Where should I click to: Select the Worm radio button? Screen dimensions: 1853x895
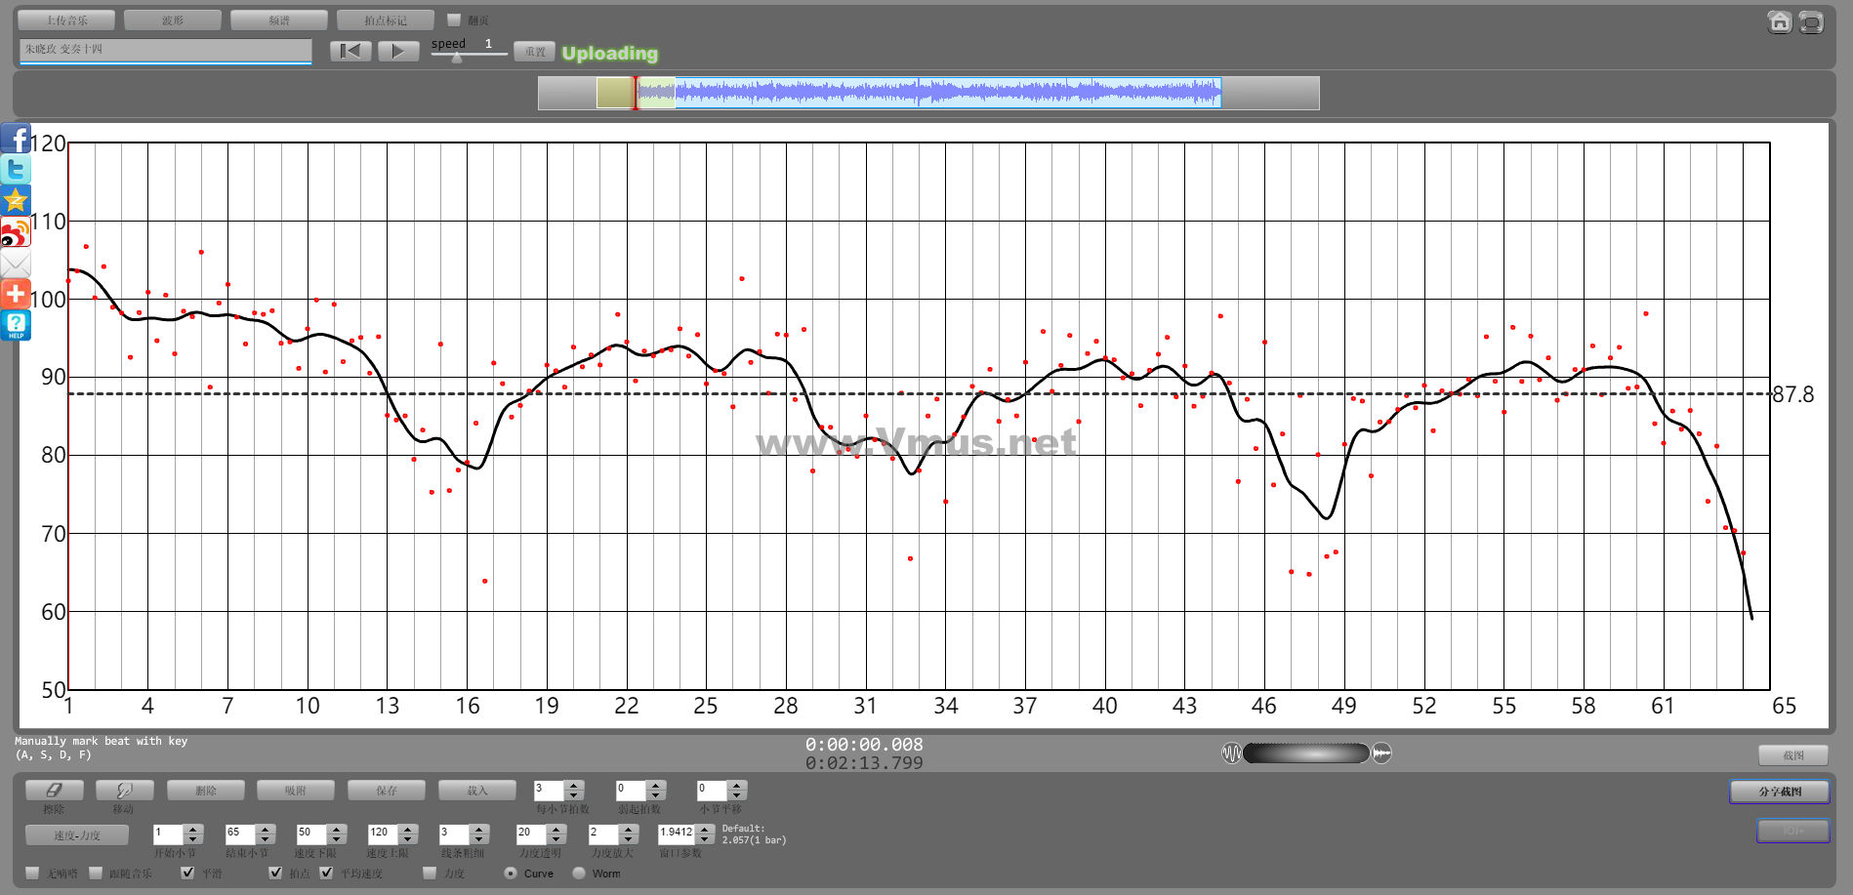(x=579, y=873)
